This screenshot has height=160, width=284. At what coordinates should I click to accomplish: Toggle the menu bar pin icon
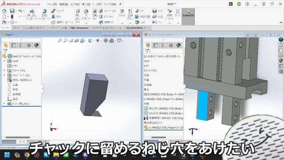(120, 4)
